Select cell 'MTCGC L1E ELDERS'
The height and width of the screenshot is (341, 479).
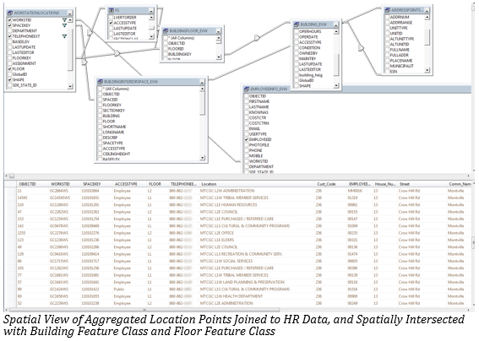click(x=217, y=240)
